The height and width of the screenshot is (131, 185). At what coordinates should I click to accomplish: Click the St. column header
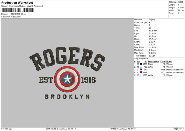click(146, 61)
